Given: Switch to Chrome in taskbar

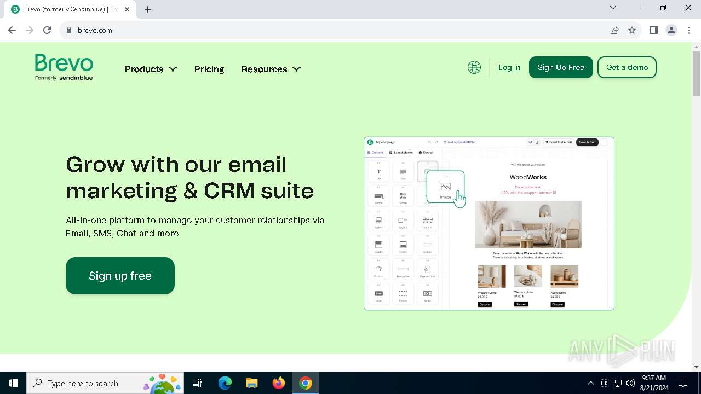Looking at the screenshot, I should point(306,383).
